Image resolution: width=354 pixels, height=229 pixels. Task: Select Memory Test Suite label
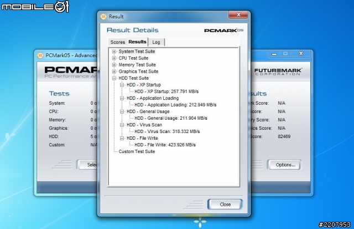pos(137,65)
